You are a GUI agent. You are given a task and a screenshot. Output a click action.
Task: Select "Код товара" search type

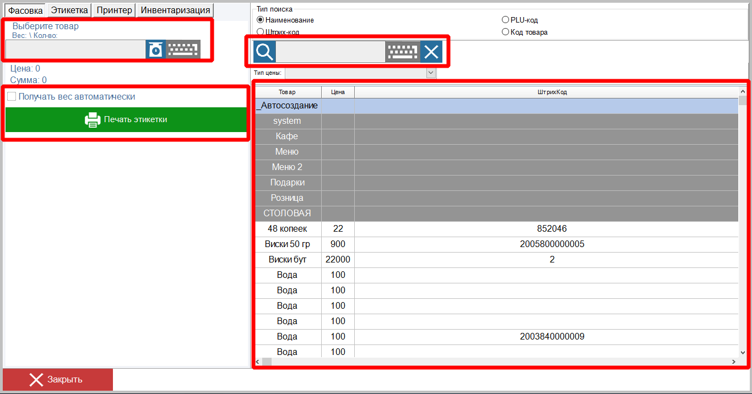coord(505,32)
